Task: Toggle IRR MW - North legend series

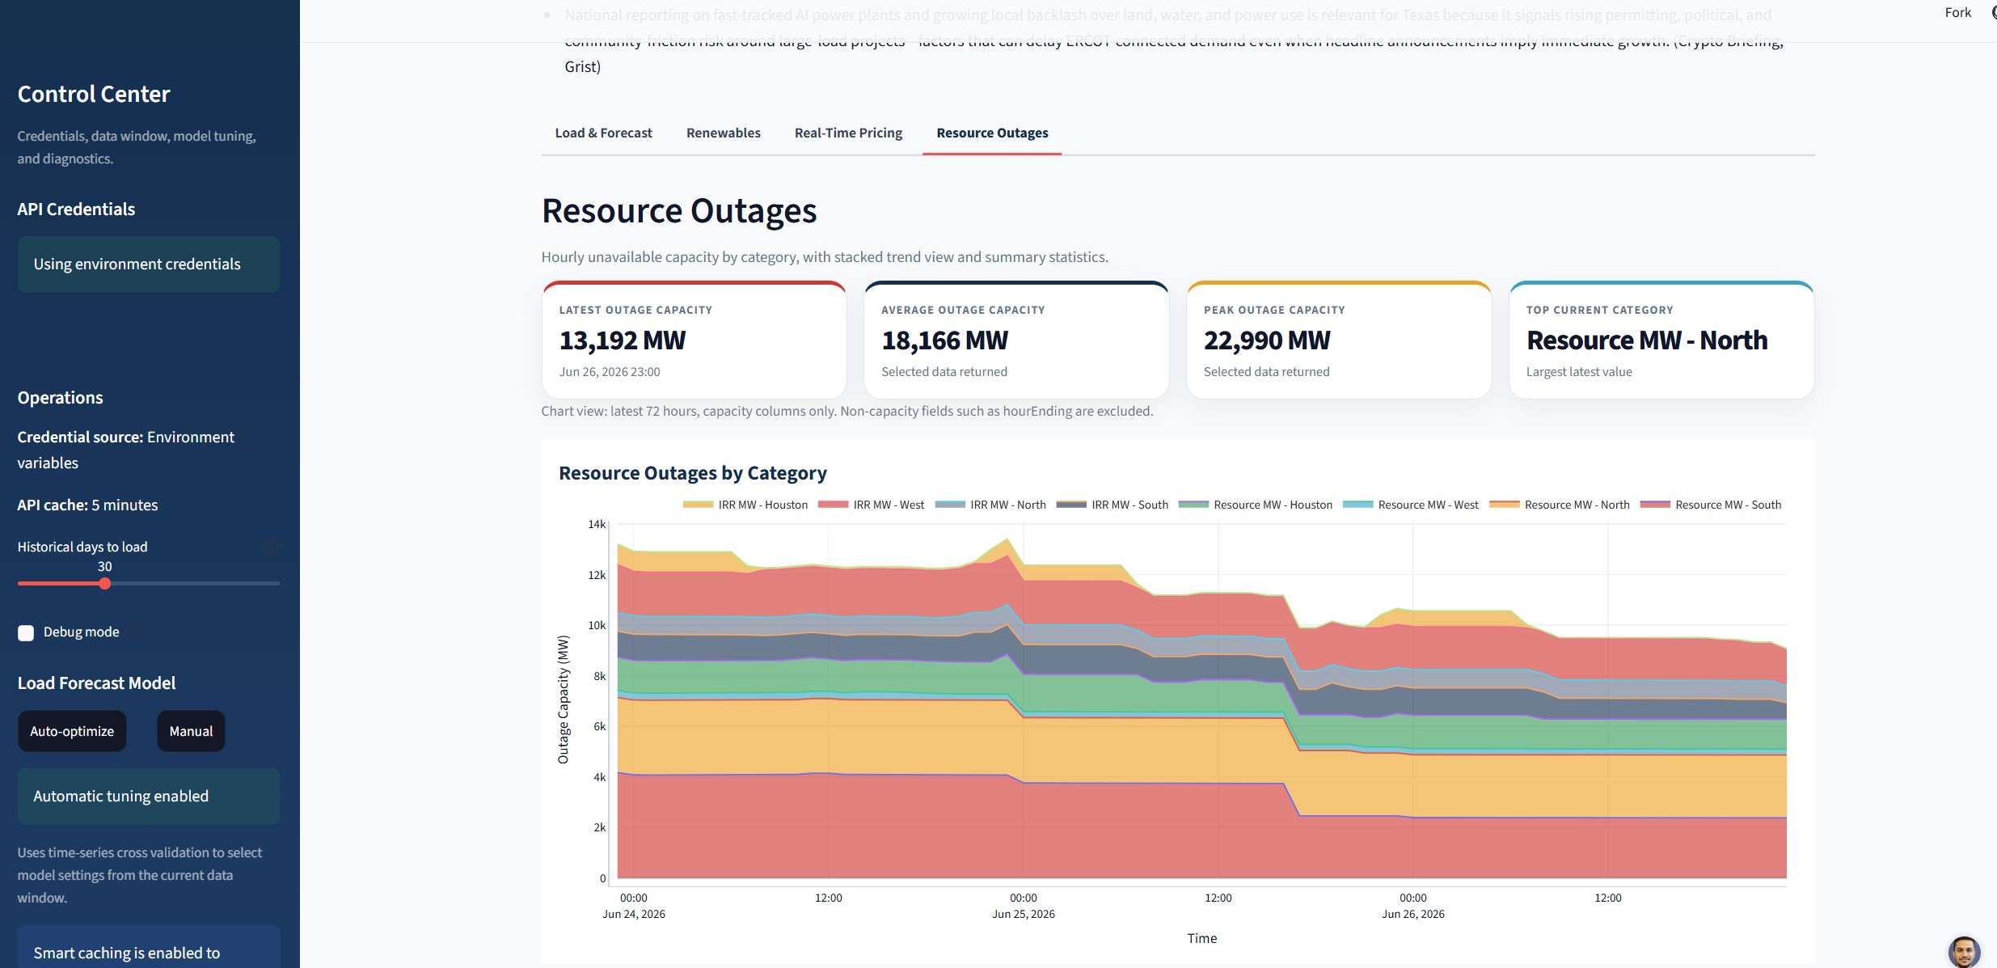Action: tap(990, 505)
